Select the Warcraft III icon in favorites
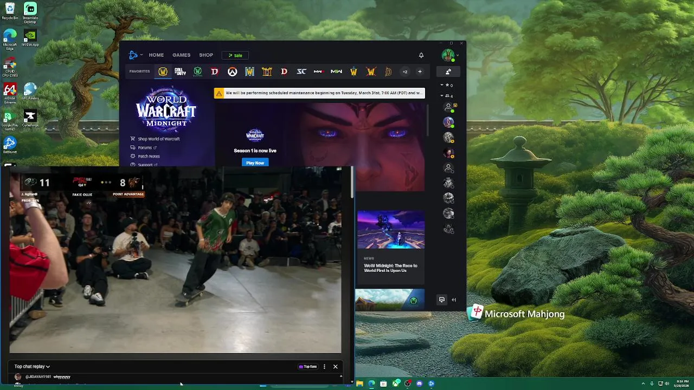The width and height of the screenshot is (694, 390). (x=249, y=71)
